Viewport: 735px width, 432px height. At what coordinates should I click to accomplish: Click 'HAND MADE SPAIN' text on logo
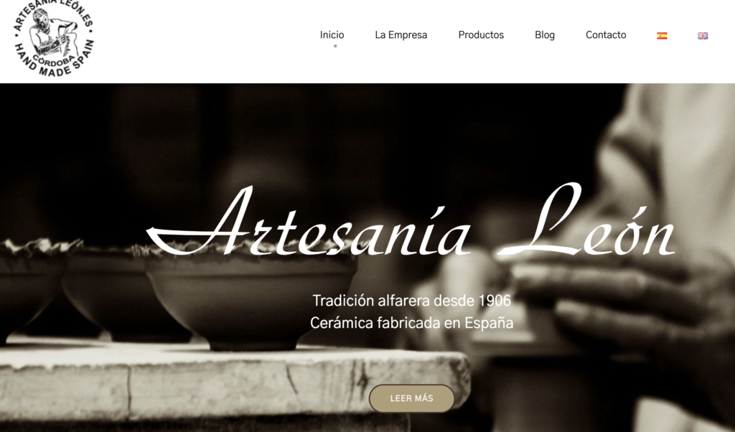coord(52,59)
